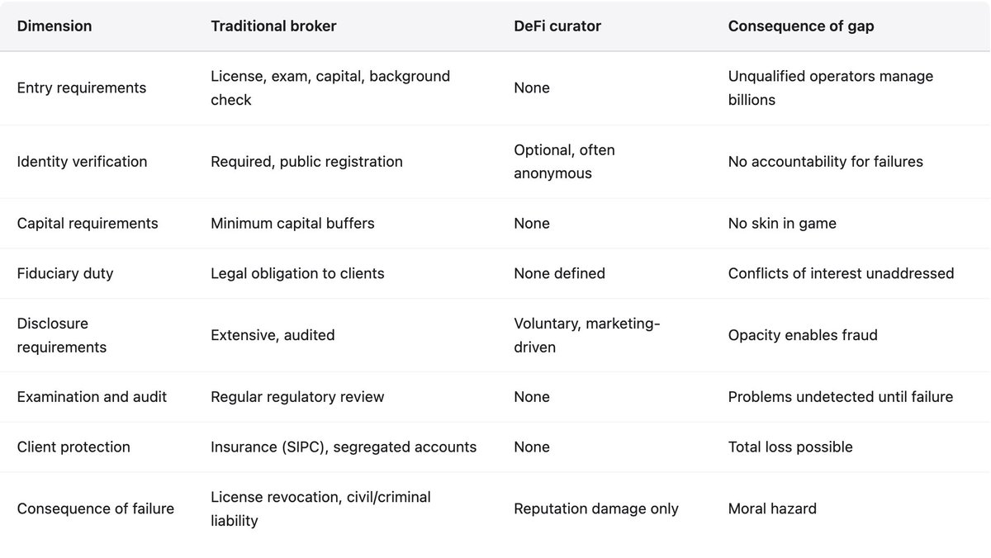This screenshot has width=991, height=558.
Task: Select the Moral hazard cell
Action: point(772,508)
